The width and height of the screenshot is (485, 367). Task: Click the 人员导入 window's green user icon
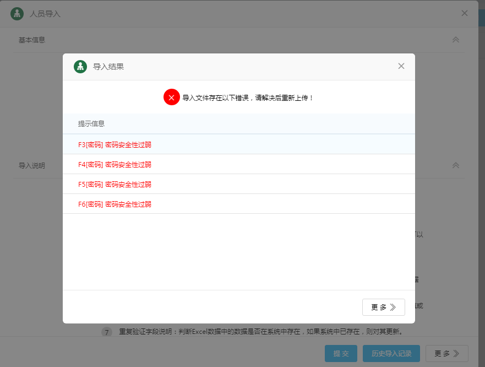tap(17, 14)
